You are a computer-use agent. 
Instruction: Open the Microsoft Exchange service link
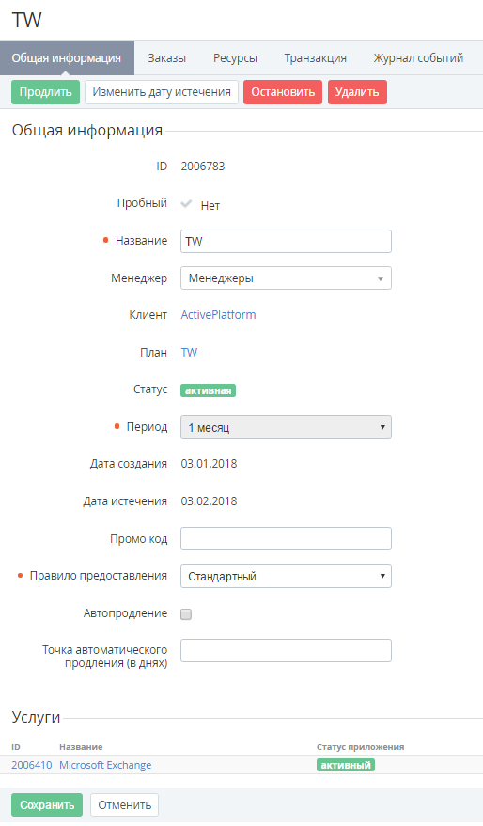click(x=105, y=765)
